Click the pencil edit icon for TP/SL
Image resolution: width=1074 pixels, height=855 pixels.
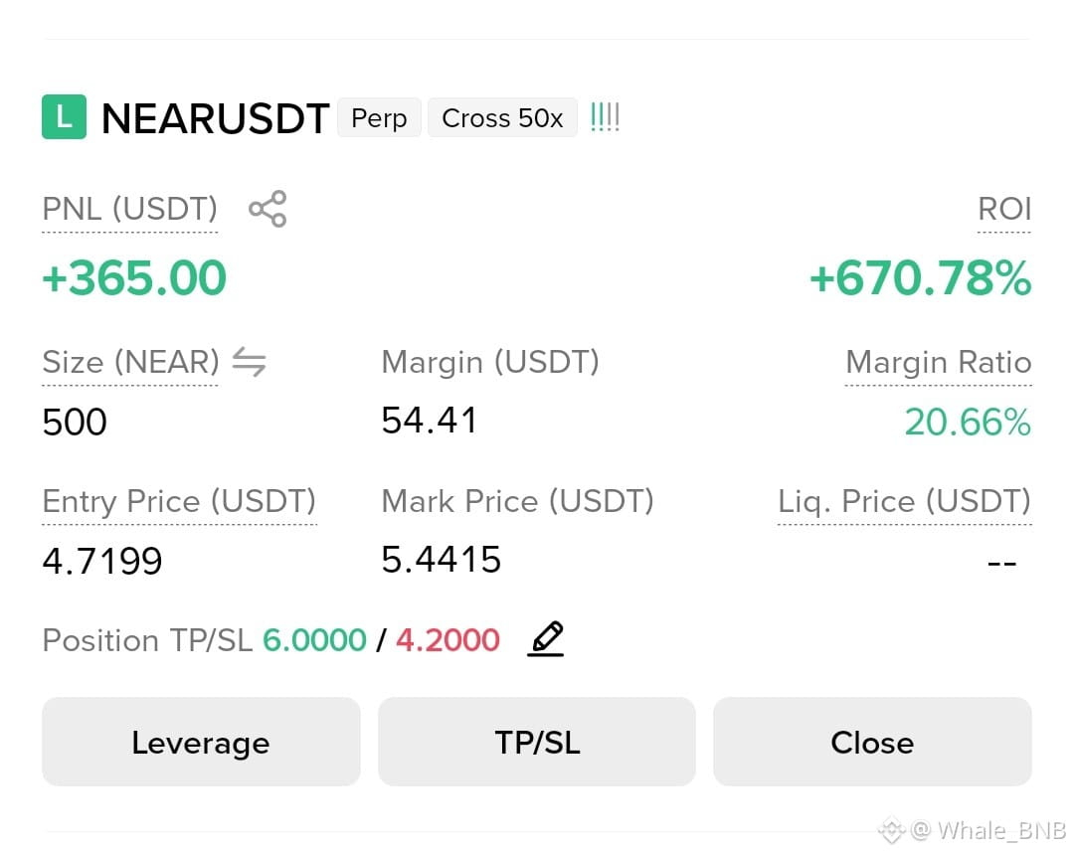(x=546, y=638)
